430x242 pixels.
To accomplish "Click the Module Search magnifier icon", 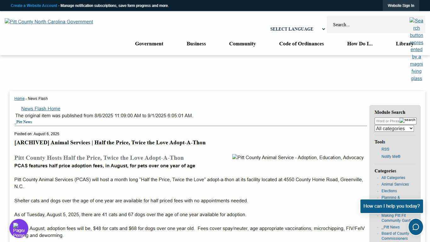I will 408,121.
